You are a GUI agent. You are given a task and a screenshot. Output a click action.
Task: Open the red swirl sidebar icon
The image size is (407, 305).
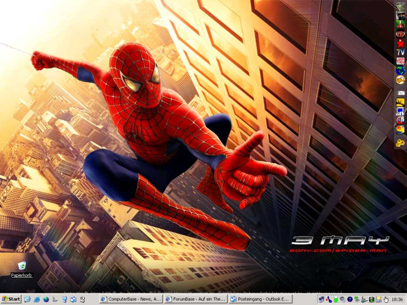coord(400,34)
